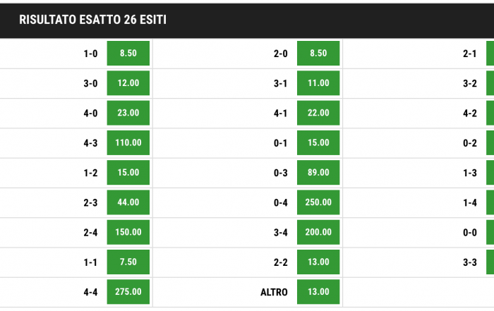Pick the 0-4 odds 250.00
Screen dimensions: 494x311
[318, 202]
